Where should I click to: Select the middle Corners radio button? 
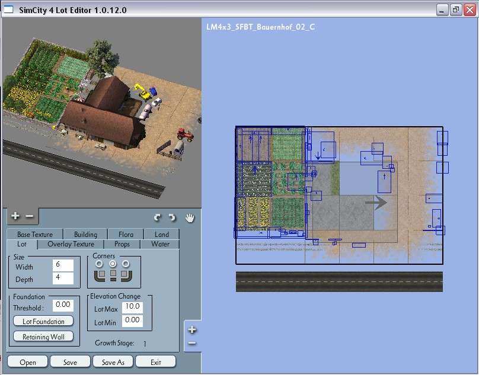tap(113, 264)
